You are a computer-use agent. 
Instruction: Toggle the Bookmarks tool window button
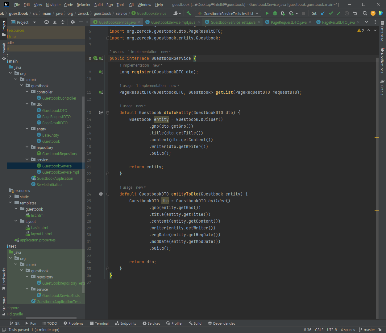click(4, 279)
